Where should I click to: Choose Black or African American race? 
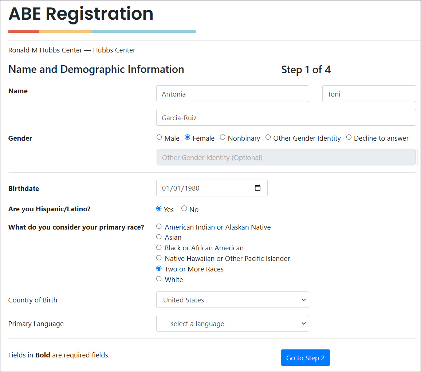tap(159, 247)
